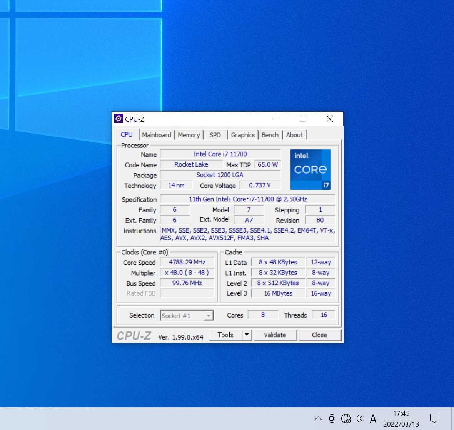454x430 pixels.
Task: Toggle the IME input mode 'A' indicator
Action: click(x=373, y=419)
